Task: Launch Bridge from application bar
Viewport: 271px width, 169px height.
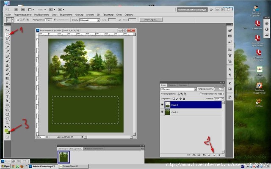Action: point(16,9)
